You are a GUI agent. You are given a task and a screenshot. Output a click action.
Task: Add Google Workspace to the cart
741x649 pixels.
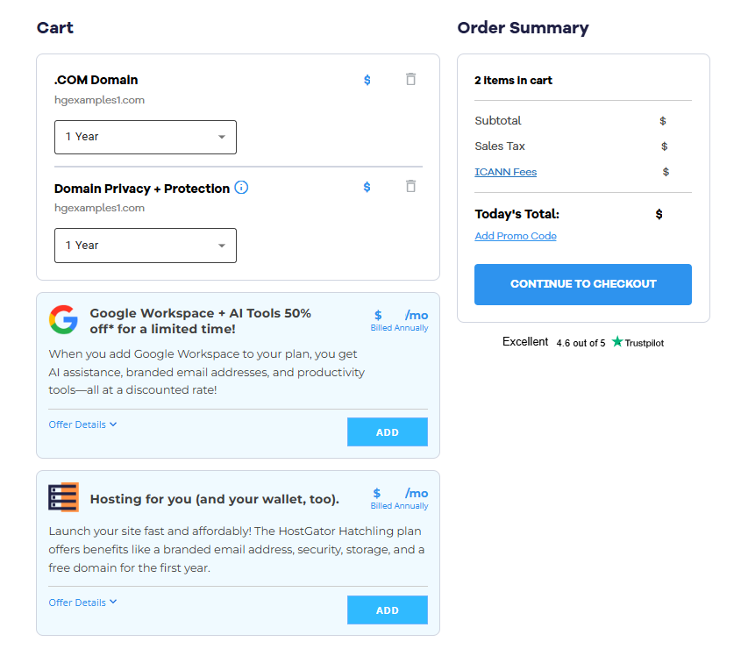click(x=387, y=432)
